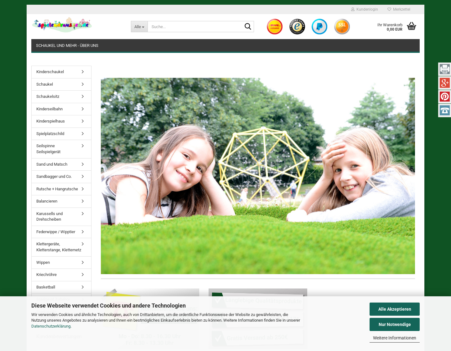
Task: Click the Schaukelsitz category label
Action: click(48, 97)
